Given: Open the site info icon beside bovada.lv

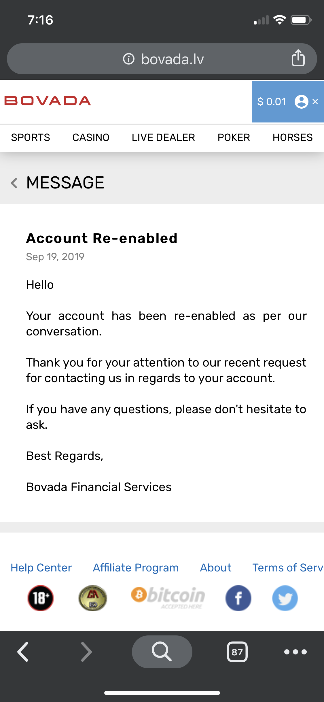Looking at the screenshot, I should (129, 59).
